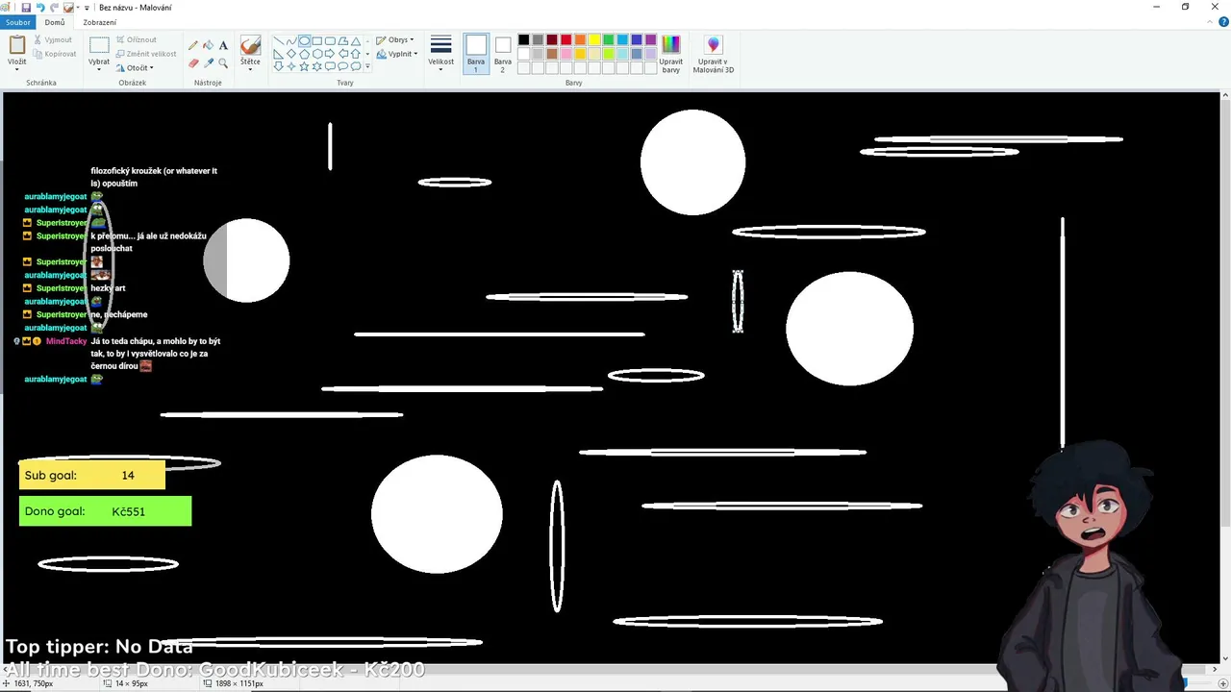Click the Vybrat selection rectangle icon
1231x692 pixels.
[x=99, y=45]
